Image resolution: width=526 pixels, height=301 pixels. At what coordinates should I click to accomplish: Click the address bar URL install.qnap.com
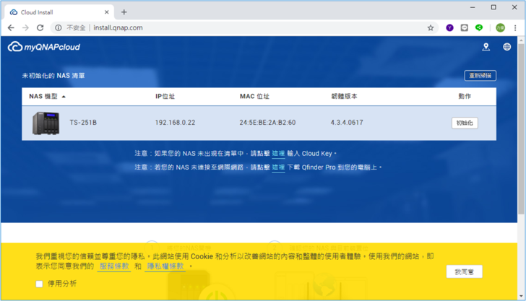(118, 28)
